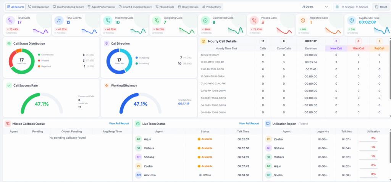Screen dimensions: 391x182
Task: Click the Reset button
Action: 381,7
